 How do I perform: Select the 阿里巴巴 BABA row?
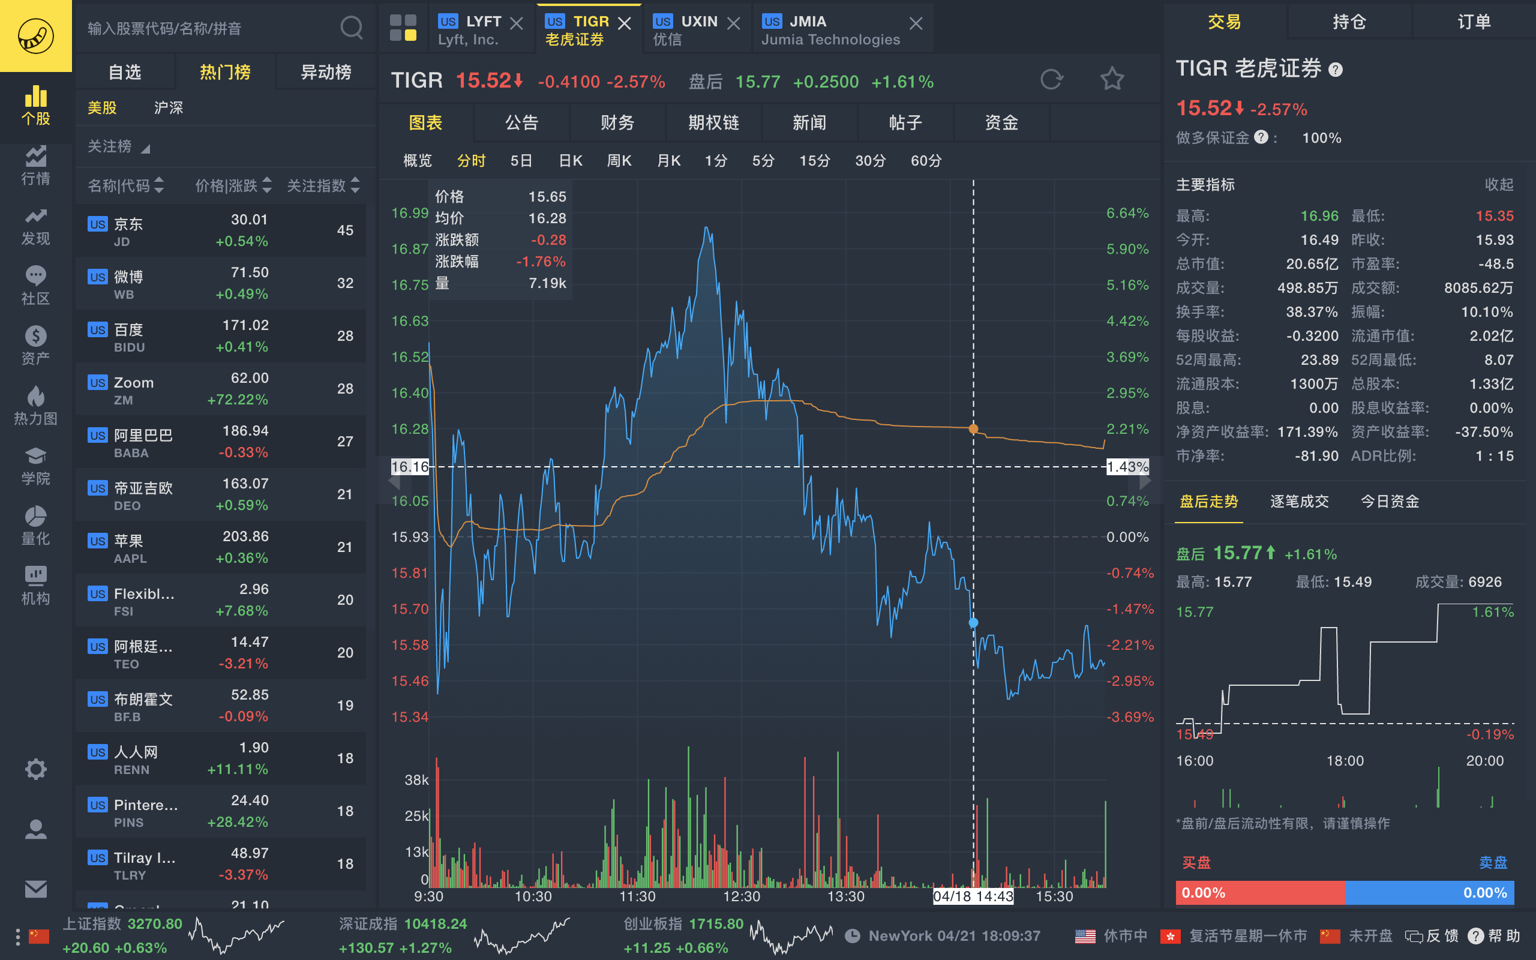(x=221, y=441)
